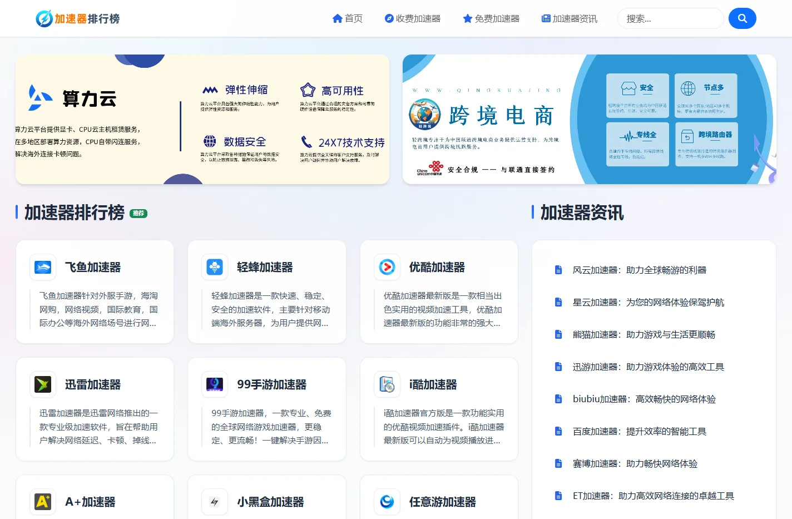Click document icon beside 迅游加速器 article
Screen dimensions: 792x519
coord(558,367)
